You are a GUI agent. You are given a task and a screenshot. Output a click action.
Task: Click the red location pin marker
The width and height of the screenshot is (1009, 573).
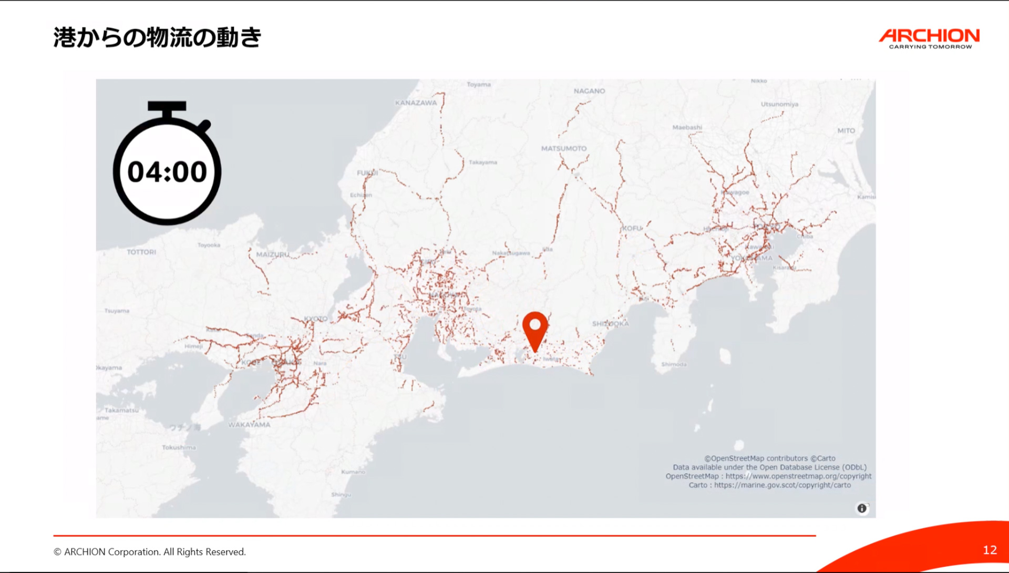535,332
